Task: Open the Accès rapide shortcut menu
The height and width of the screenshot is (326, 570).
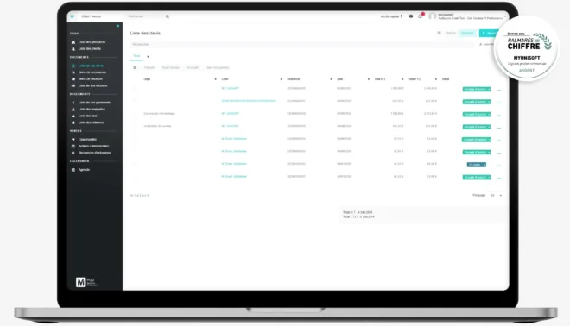Action: click(x=391, y=16)
